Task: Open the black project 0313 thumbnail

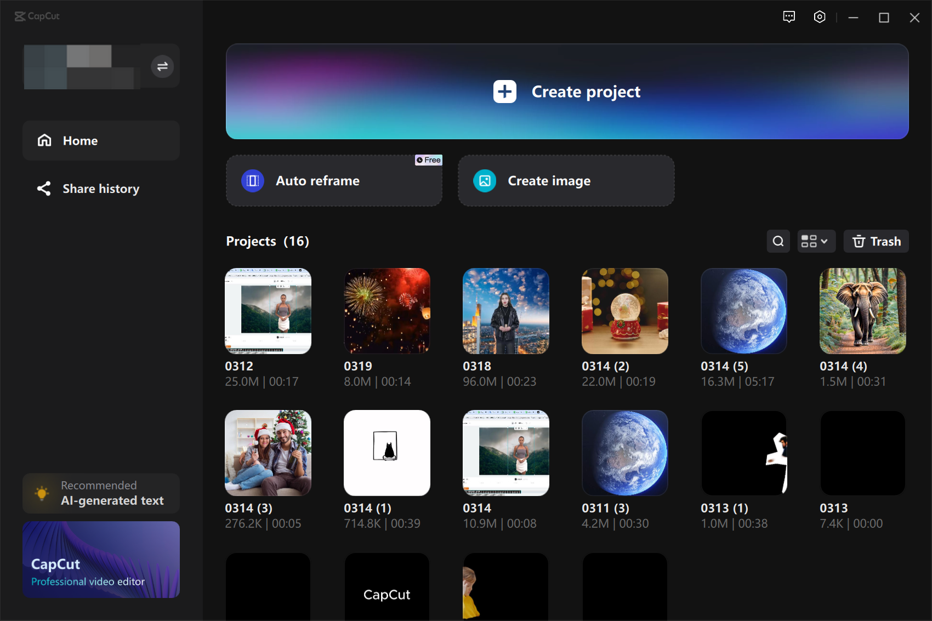Action: point(863,453)
